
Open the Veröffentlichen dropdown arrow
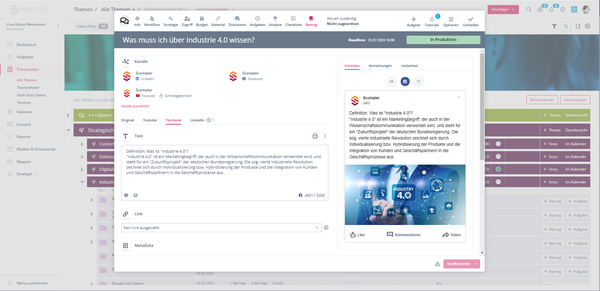476,264
